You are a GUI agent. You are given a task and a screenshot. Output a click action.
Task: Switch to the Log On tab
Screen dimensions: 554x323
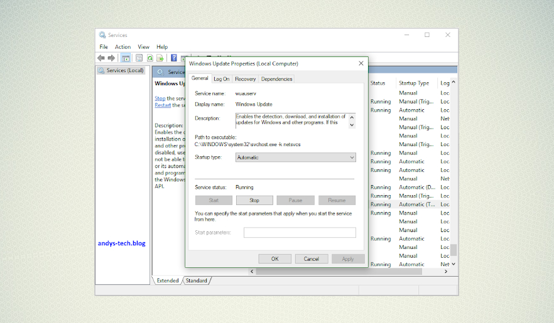pyautogui.click(x=221, y=79)
